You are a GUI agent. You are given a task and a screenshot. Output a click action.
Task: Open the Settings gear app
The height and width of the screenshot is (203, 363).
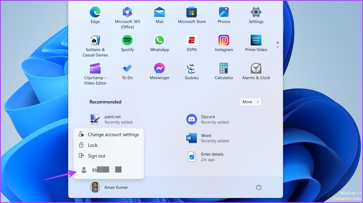[x=256, y=16]
